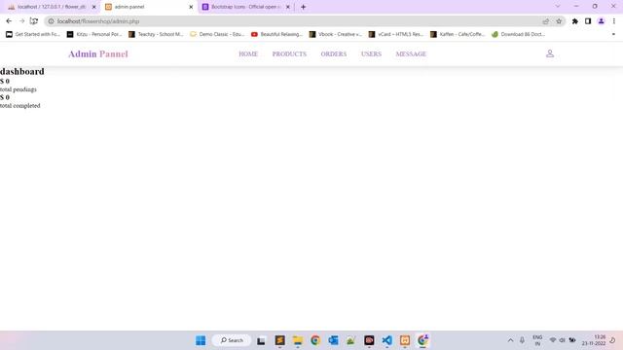623x350 pixels.
Task: Click the total pendings label
Action: click(x=18, y=89)
